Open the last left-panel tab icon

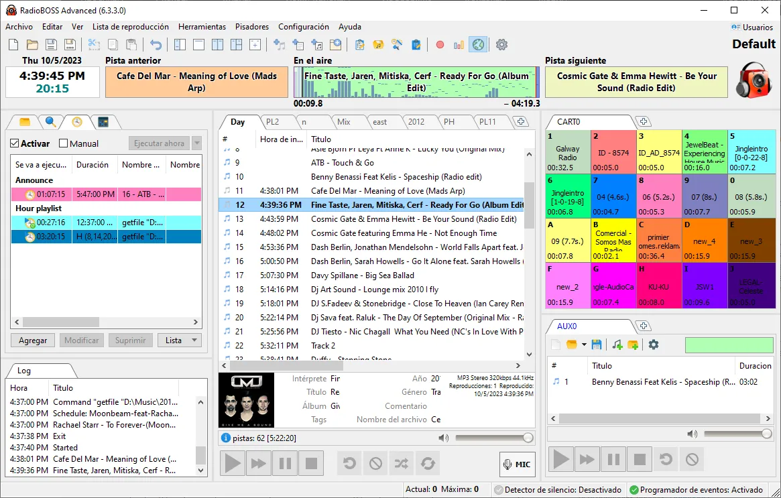pos(103,121)
